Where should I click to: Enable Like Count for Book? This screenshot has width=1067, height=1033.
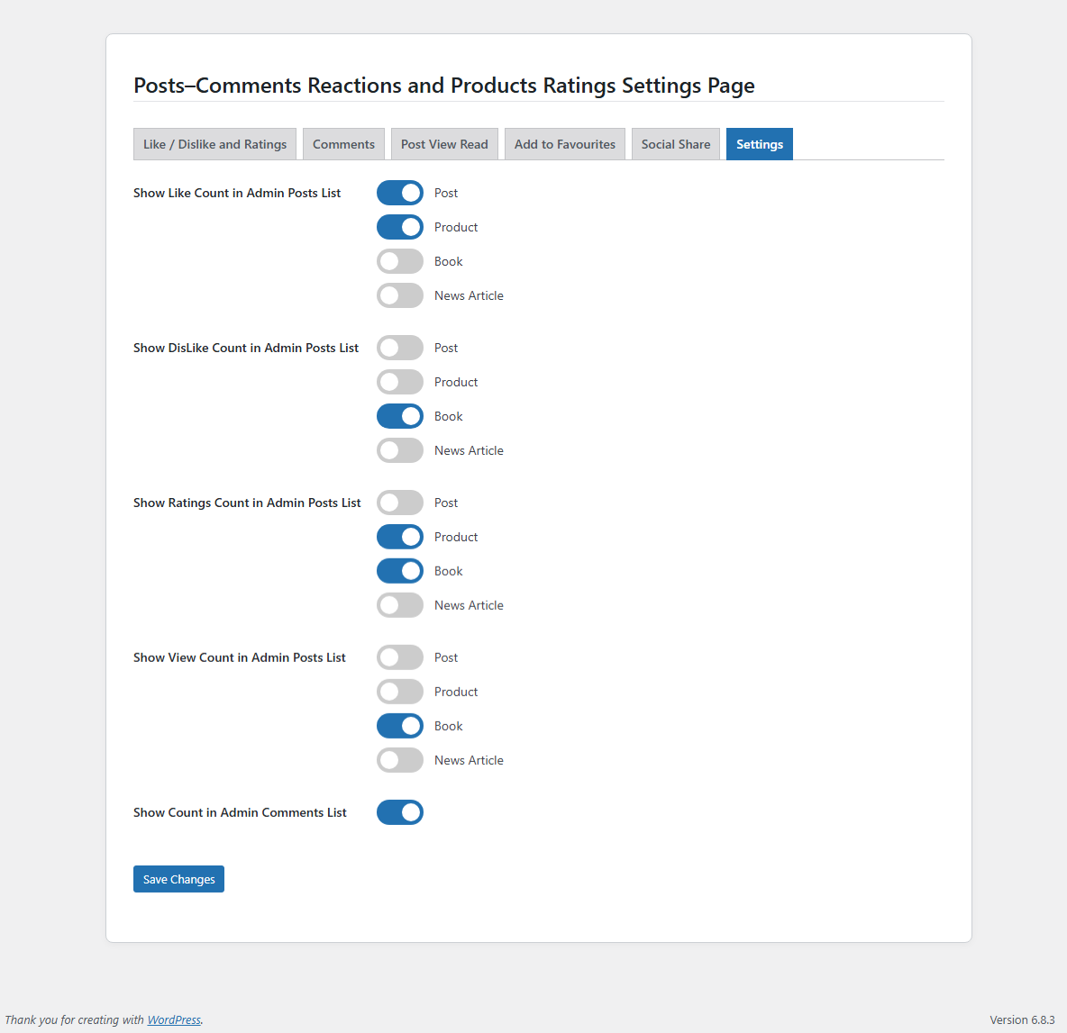399,261
